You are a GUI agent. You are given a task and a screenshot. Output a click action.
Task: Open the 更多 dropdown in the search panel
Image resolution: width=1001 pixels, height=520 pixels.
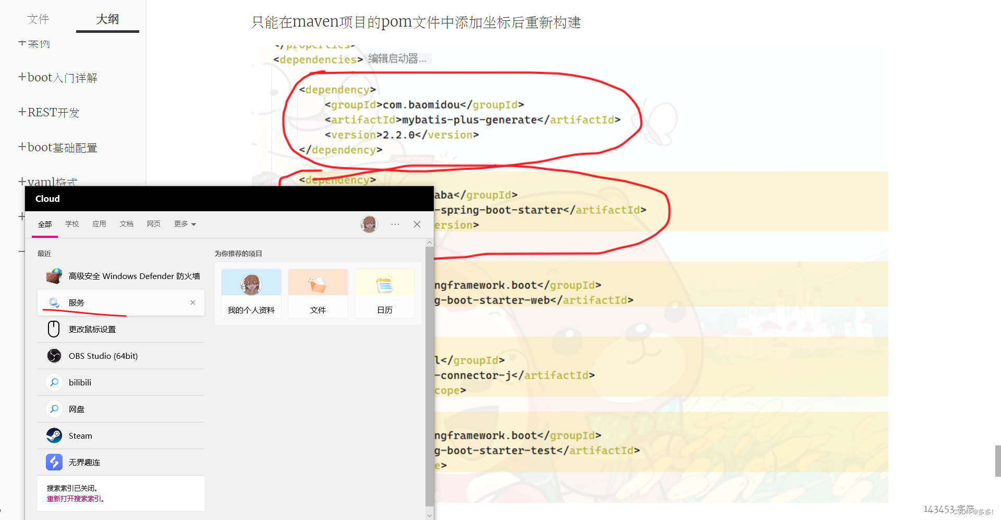(x=185, y=224)
